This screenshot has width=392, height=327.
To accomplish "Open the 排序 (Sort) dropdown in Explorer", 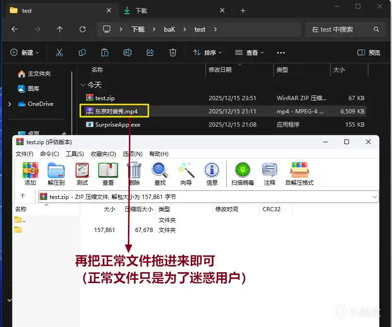I will (x=208, y=52).
